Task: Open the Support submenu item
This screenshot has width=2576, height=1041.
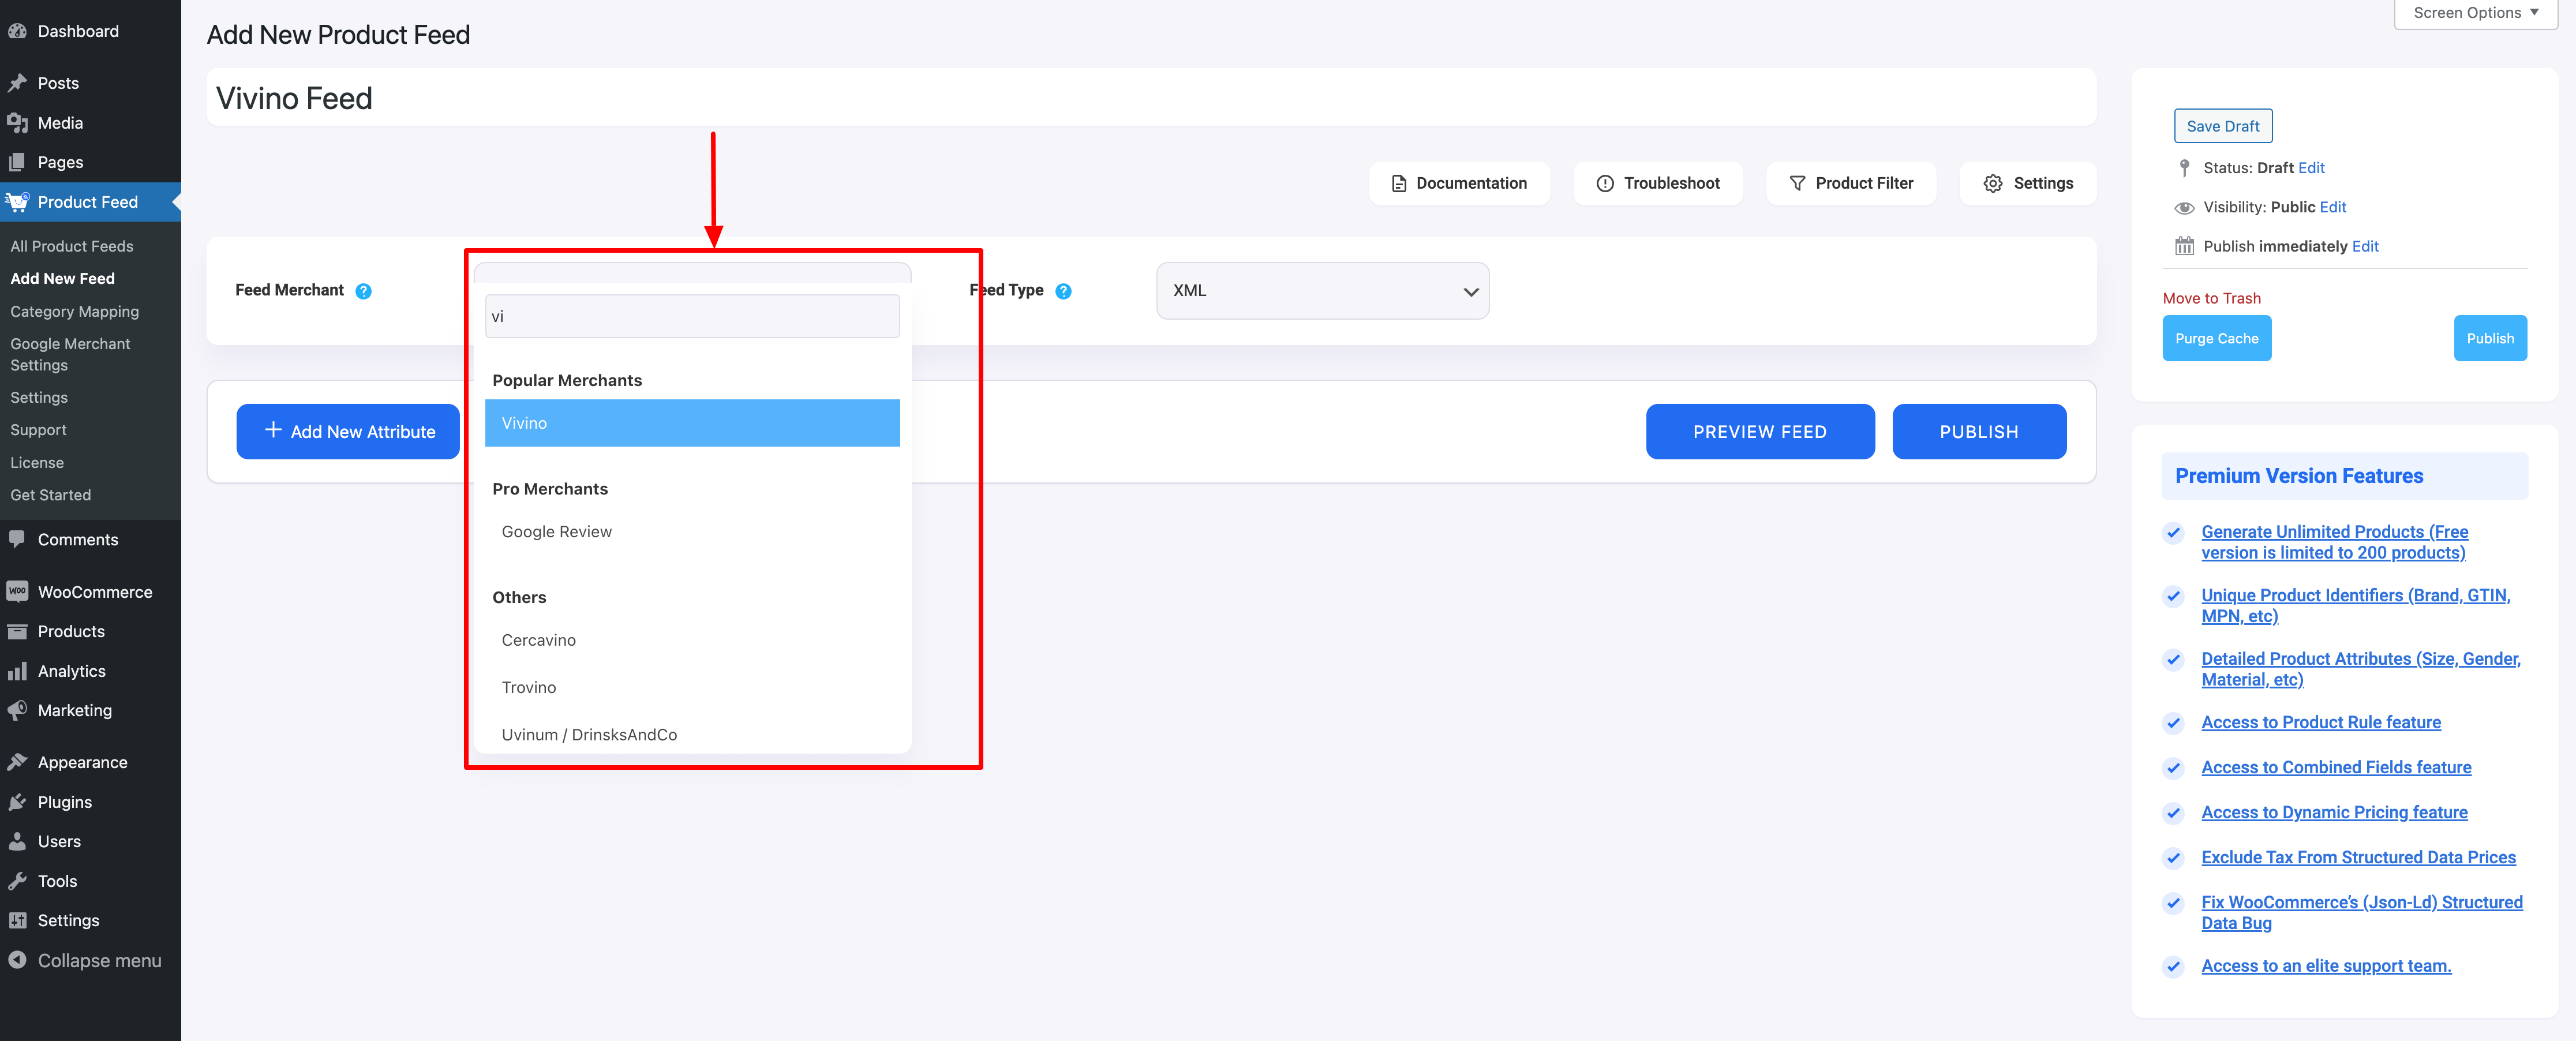Action: pos(39,430)
